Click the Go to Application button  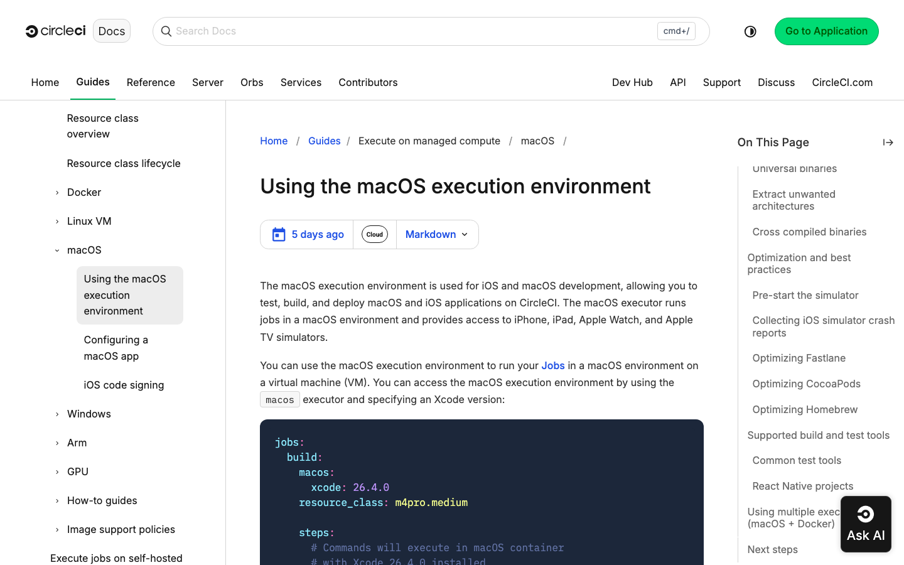coord(826,31)
